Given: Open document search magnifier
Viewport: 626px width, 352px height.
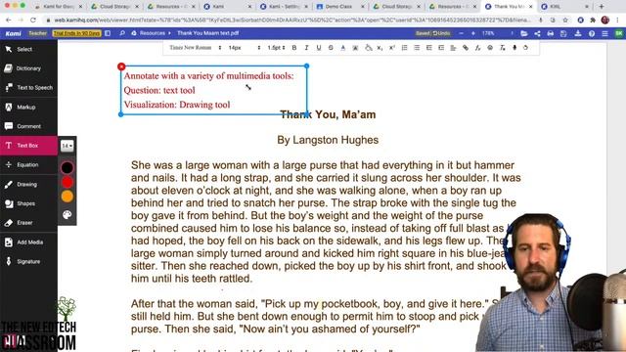Looking at the screenshot, I should point(122,33).
